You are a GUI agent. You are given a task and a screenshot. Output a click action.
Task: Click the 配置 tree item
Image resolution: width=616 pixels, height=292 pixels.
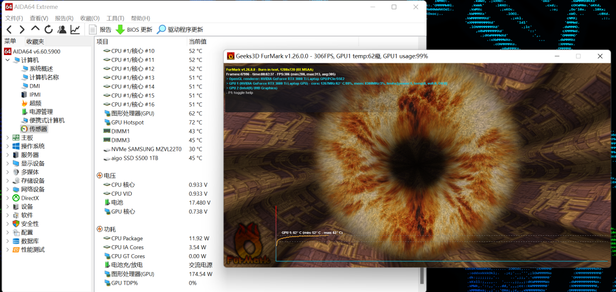[x=23, y=232]
